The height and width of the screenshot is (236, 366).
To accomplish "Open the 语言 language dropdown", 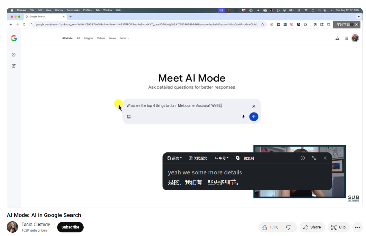I will point(175,158).
